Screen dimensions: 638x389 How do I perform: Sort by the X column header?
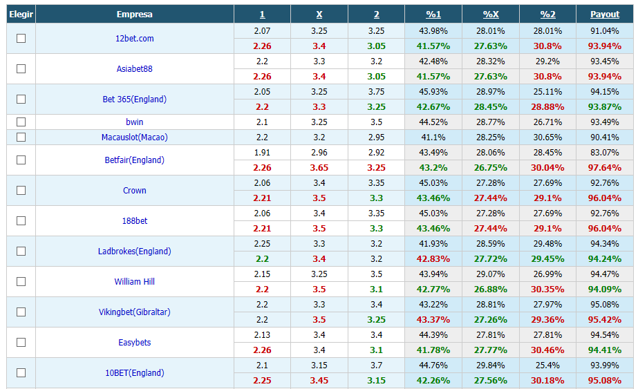[319, 15]
